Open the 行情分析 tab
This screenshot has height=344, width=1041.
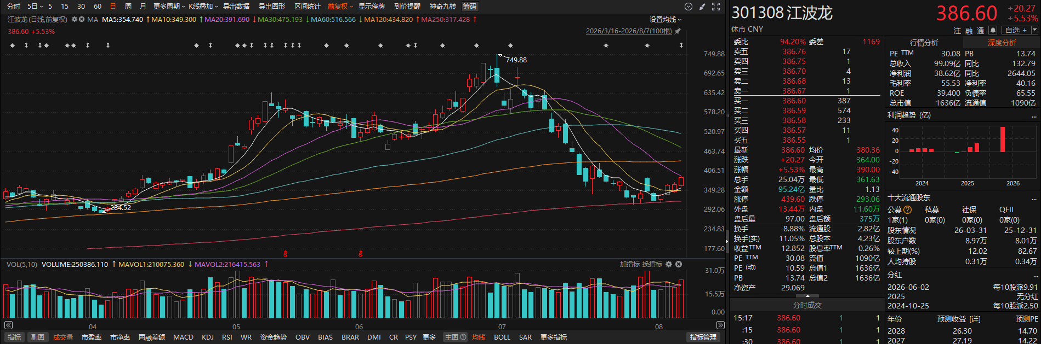click(924, 43)
